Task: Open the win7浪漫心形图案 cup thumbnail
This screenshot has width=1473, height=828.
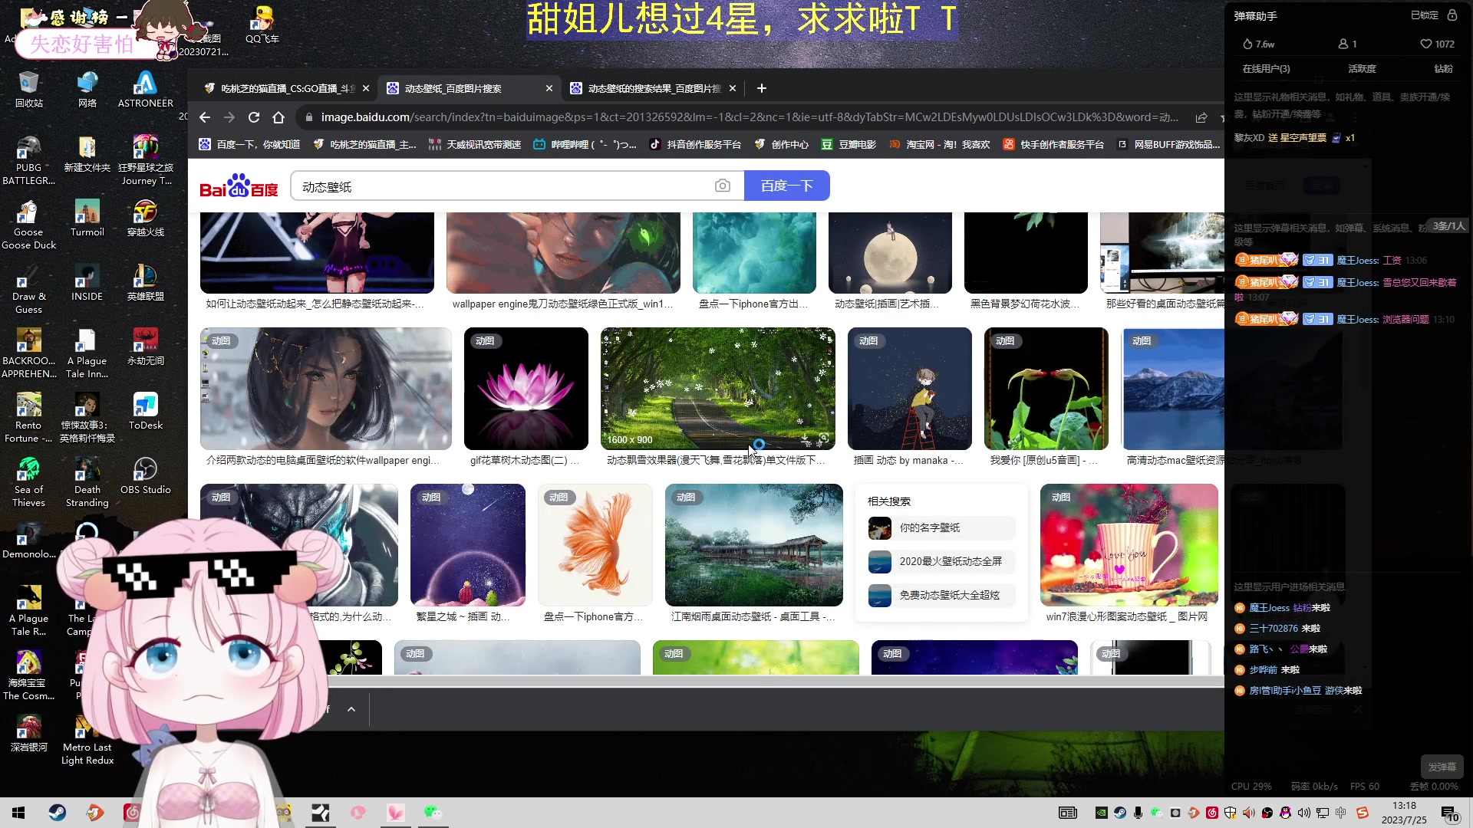Action: tap(1129, 545)
